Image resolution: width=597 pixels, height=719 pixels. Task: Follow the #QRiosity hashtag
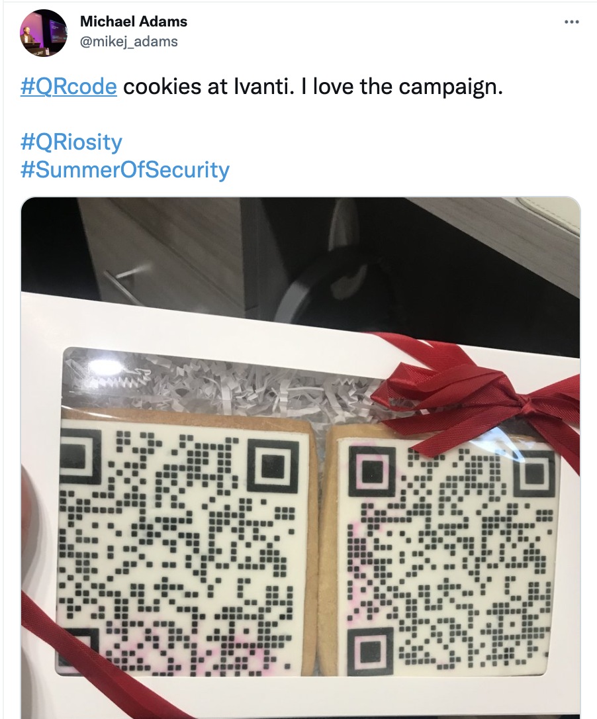click(x=71, y=141)
